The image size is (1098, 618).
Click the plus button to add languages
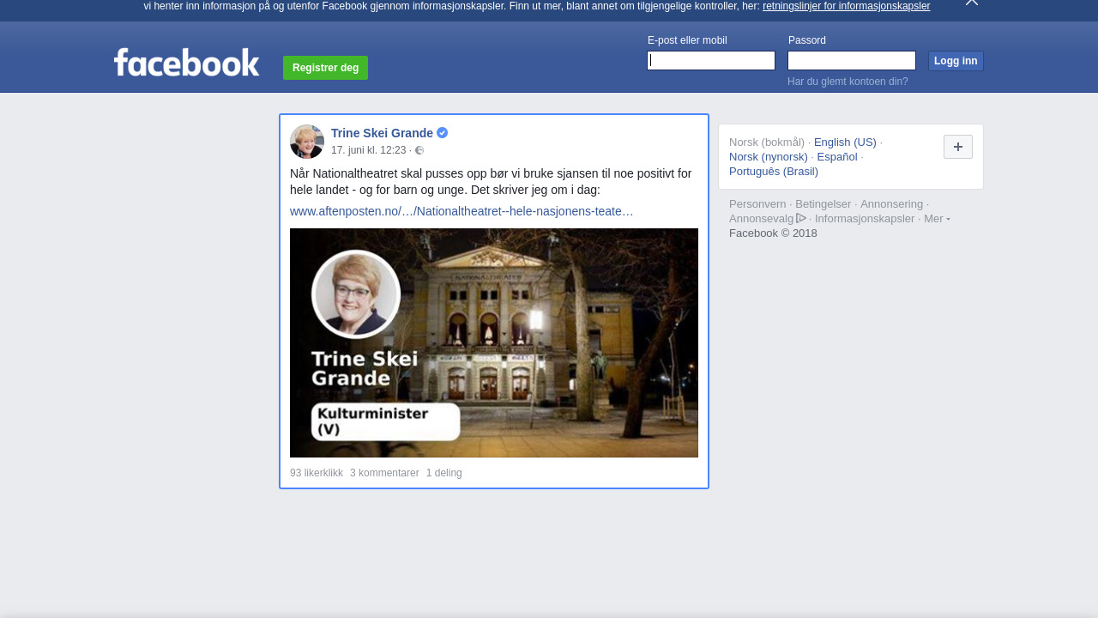coord(958,147)
